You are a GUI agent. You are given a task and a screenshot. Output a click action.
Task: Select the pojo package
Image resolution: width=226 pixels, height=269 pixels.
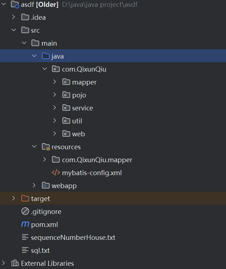pyautogui.click(x=79, y=95)
